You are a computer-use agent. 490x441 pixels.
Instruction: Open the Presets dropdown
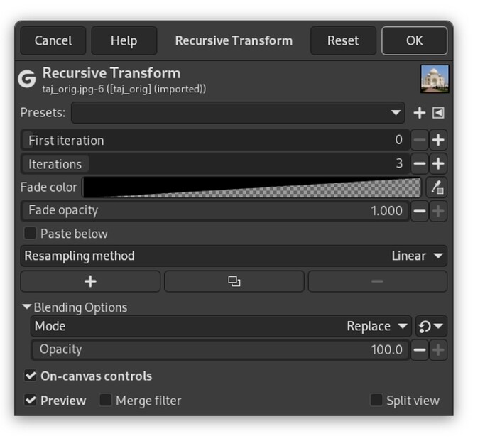pos(238,113)
